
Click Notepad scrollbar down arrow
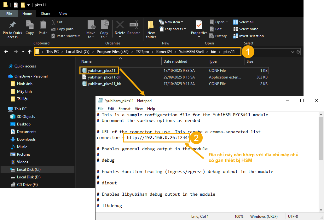coord(321,210)
